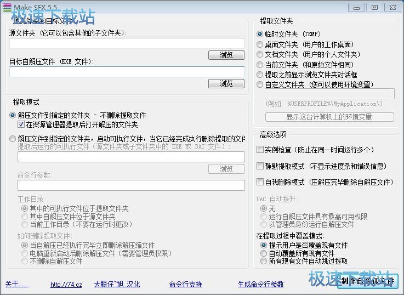Viewport: 404px width, 295px height.
Task: Click Browse (浏览) button for target EXE file
Action: point(226,83)
